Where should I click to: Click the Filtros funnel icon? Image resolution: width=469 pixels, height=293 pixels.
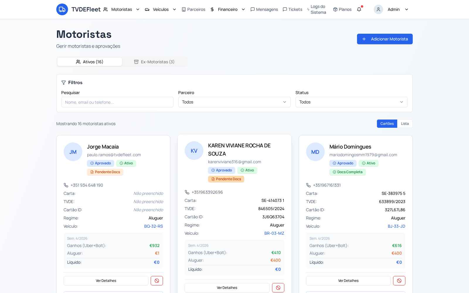[64, 83]
